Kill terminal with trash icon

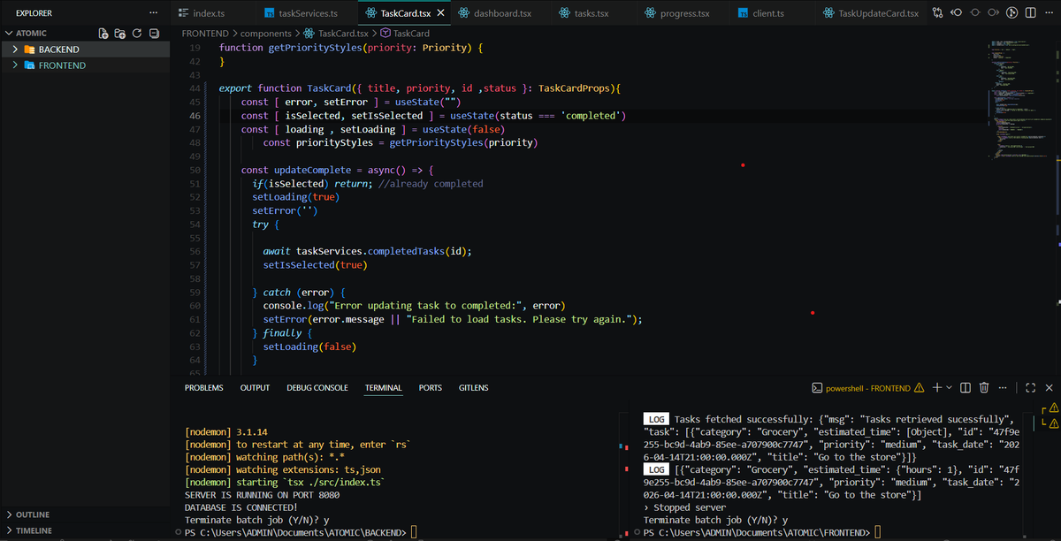point(983,387)
